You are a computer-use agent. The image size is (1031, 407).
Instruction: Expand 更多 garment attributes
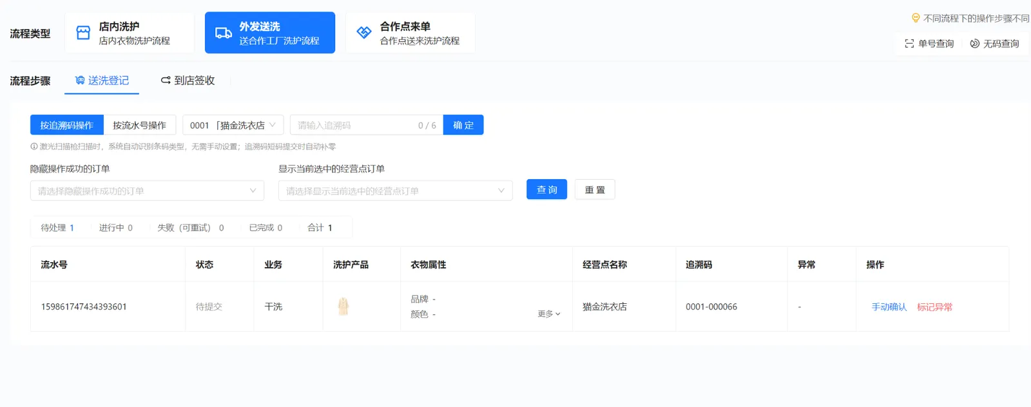tap(549, 314)
